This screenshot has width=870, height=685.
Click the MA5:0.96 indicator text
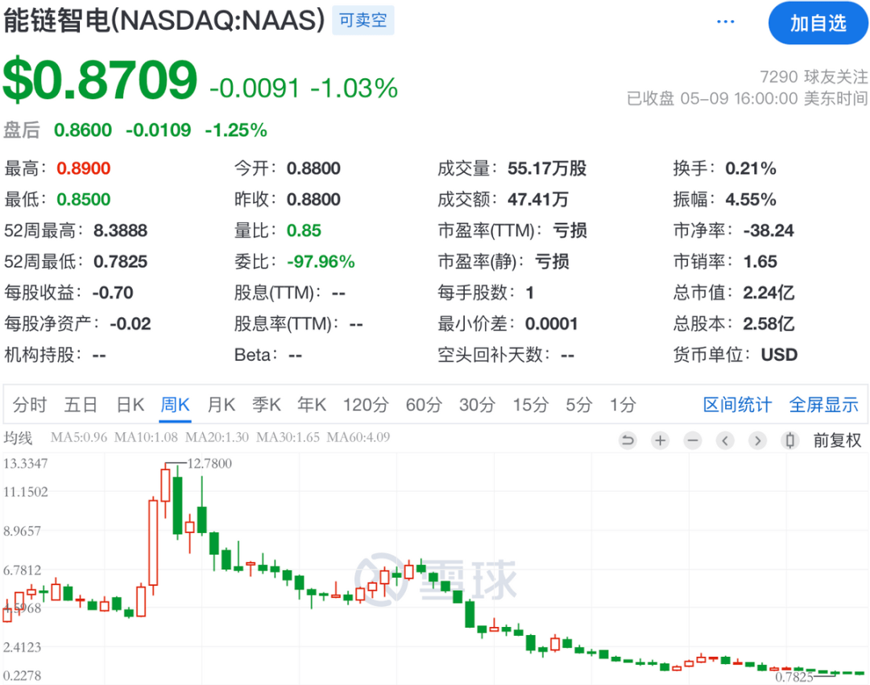point(79,437)
